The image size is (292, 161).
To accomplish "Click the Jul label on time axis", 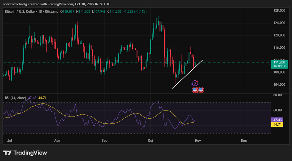I will point(10,141).
